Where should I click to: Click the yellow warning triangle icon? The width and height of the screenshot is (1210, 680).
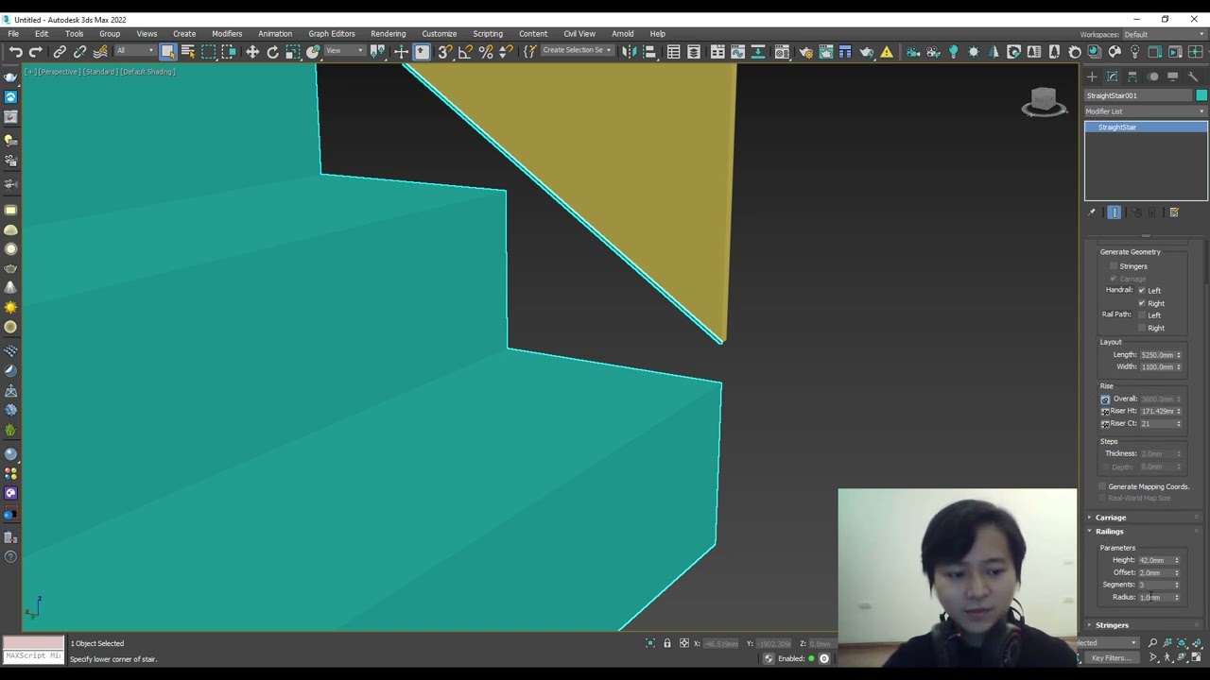pos(887,52)
